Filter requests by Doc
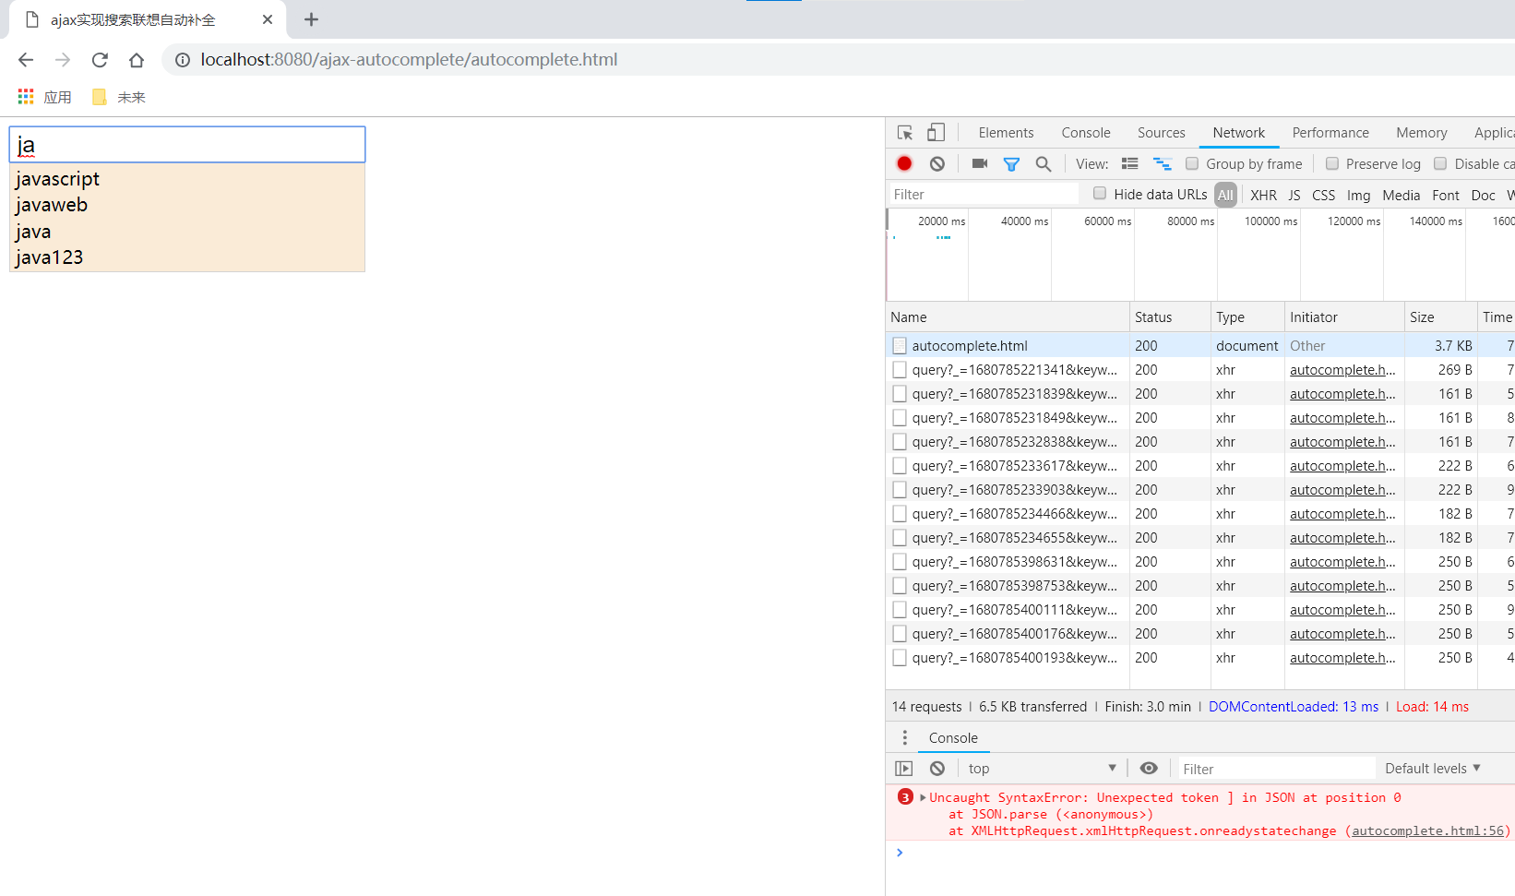 [x=1484, y=195]
